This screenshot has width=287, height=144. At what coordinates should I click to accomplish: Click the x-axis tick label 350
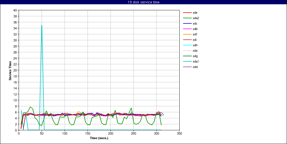click(180, 133)
